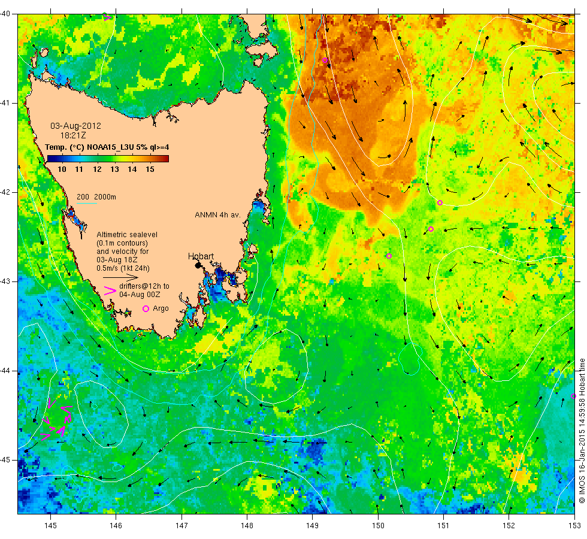Click the '03-Aug-2012' date label
The width and height of the screenshot is (587, 539).
75,126
